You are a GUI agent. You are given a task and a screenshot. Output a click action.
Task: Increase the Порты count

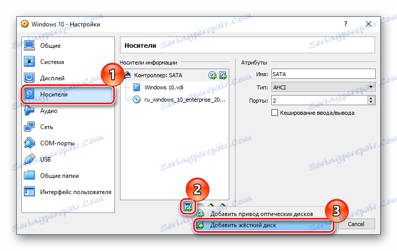[371, 98]
